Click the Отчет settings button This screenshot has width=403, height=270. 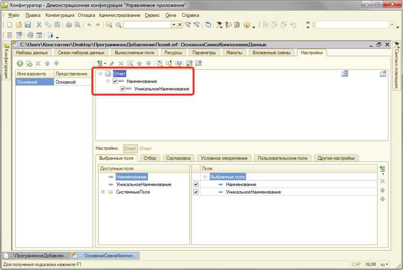(x=131, y=148)
